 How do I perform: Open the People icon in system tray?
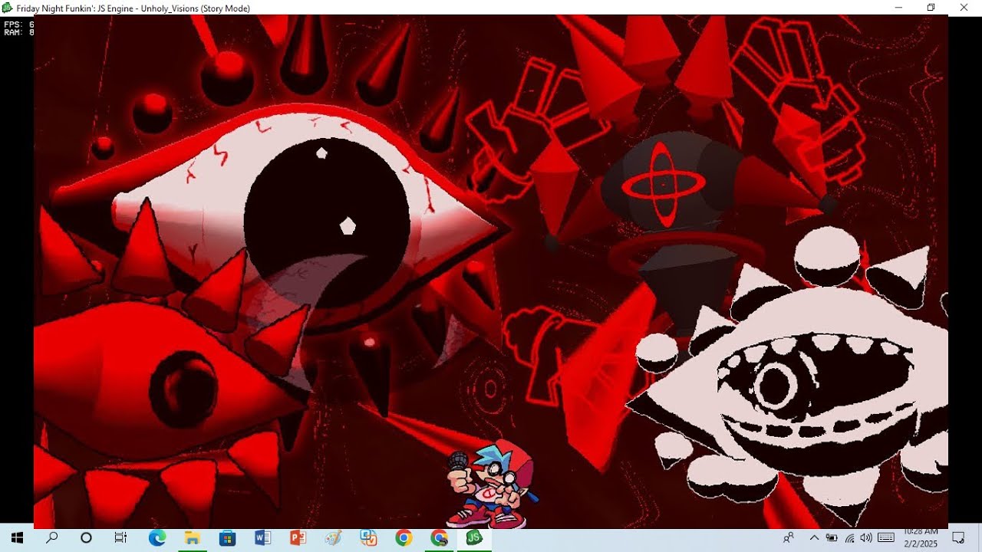(789, 538)
